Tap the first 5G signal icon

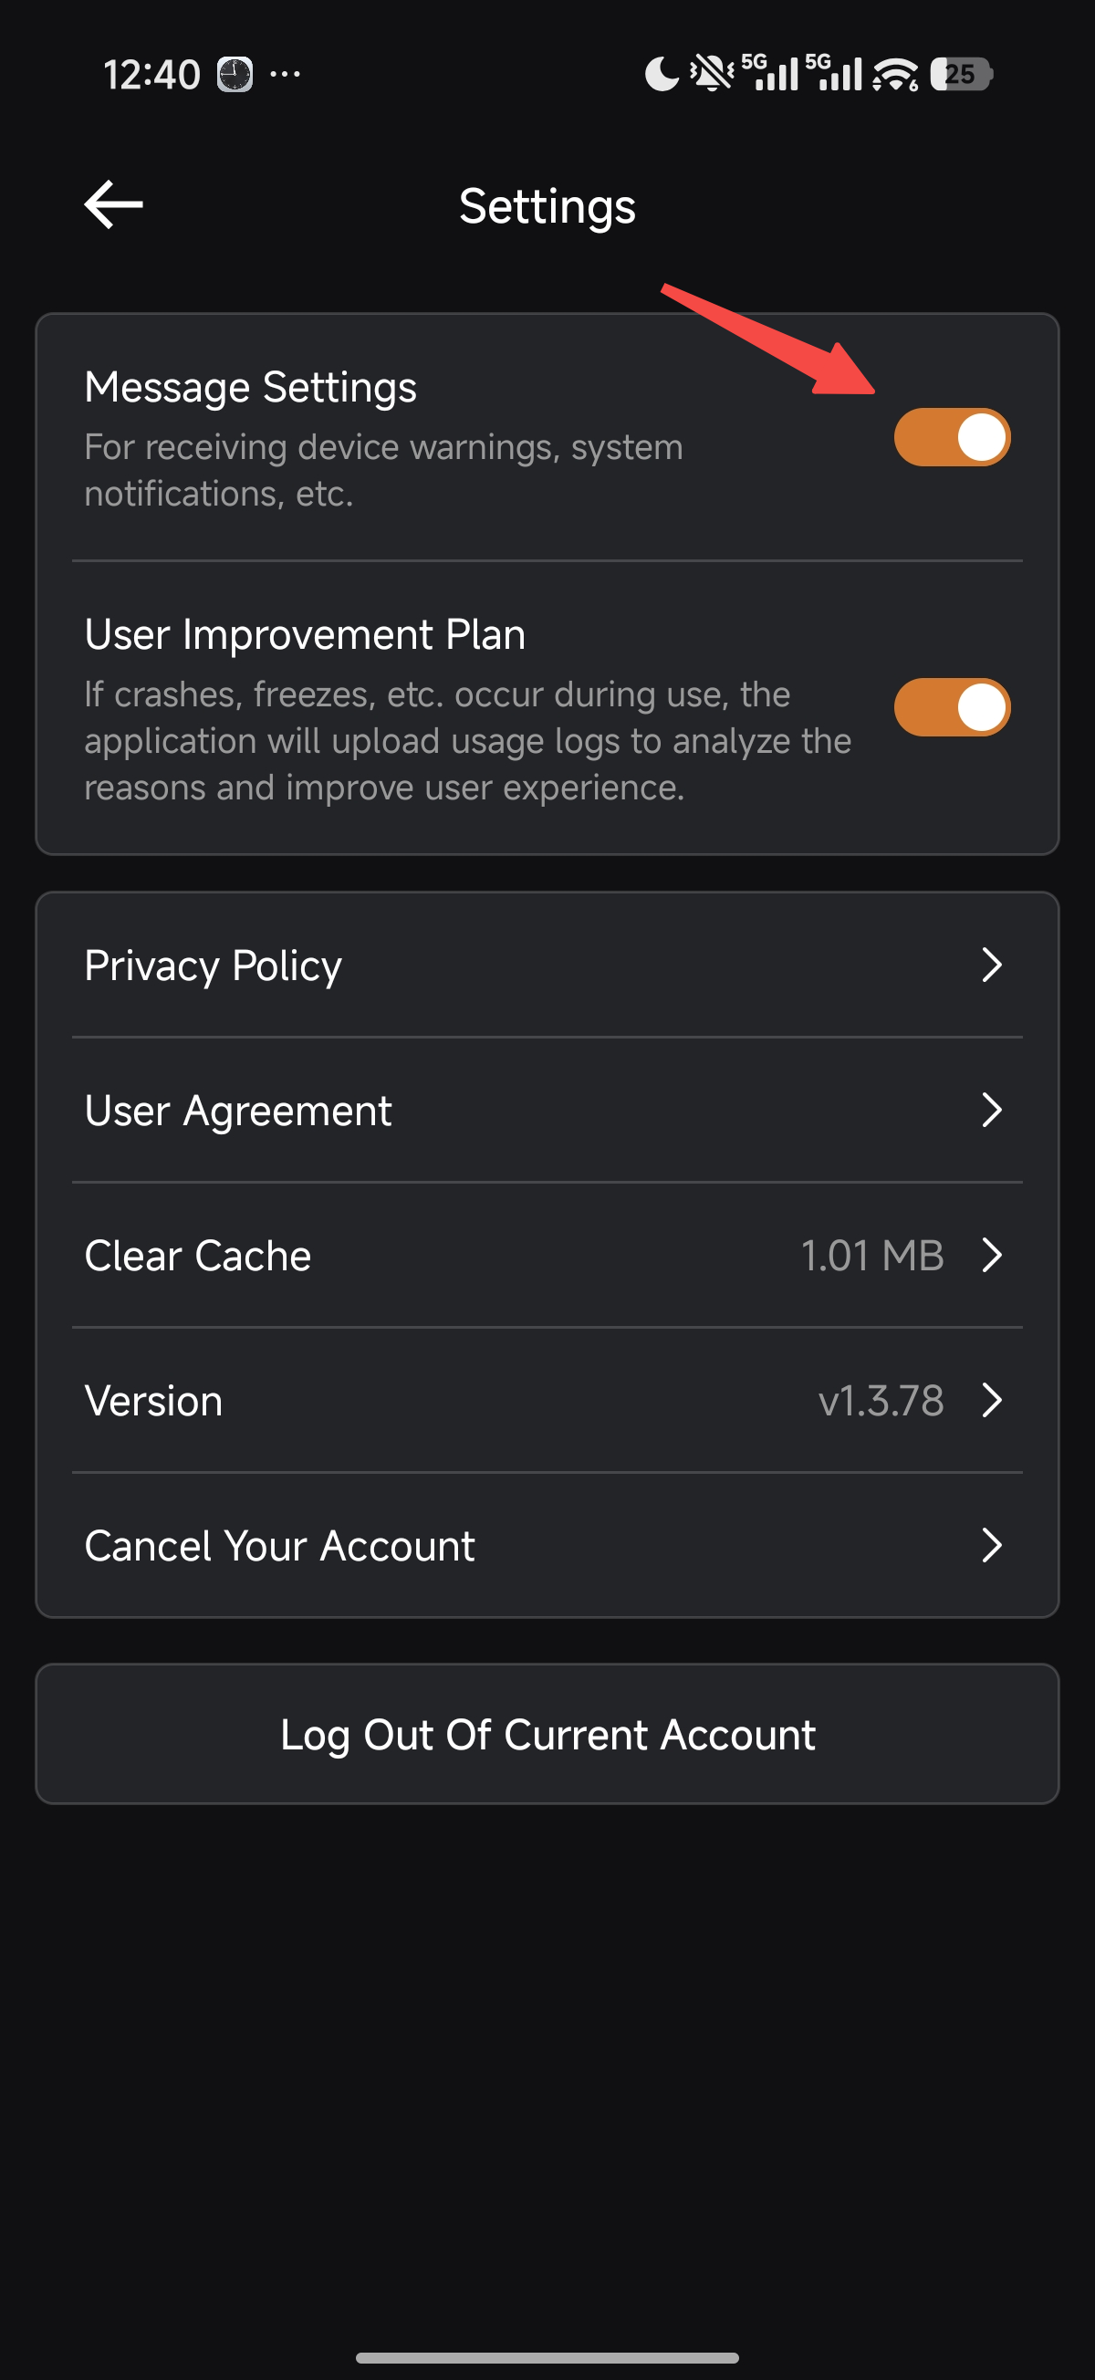(770, 74)
